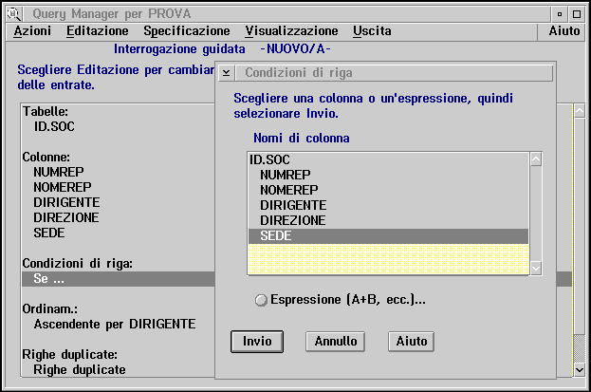Image resolution: width=591 pixels, height=392 pixels.
Task: Open the Visualizzazione menu
Action: (x=291, y=31)
